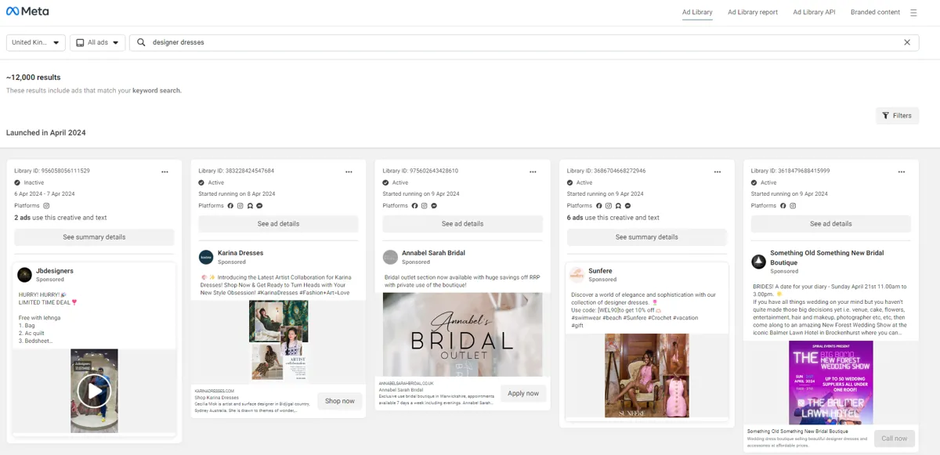Click the Meta logo
Image resolution: width=940 pixels, height=455 pixels.
[x=27, y=12]
